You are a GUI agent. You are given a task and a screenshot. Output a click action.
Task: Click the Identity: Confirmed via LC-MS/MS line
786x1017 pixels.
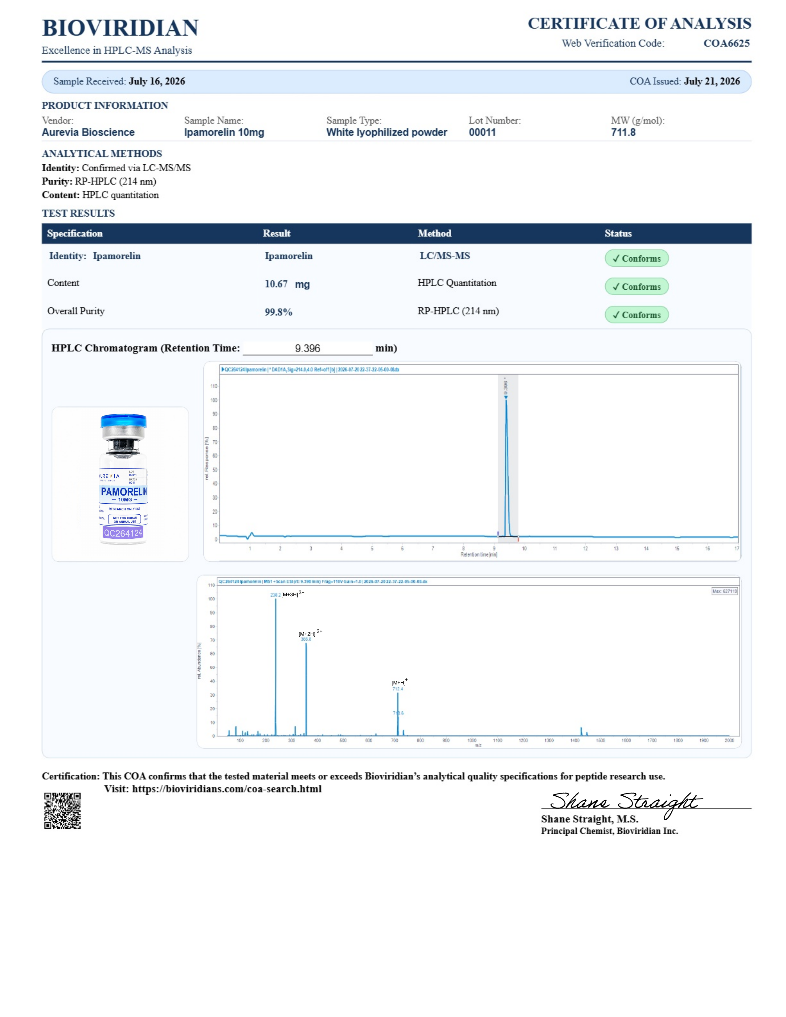tap(117, 168)
